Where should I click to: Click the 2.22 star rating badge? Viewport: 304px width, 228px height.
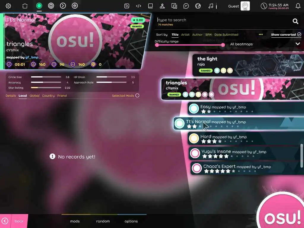(138, 20)
